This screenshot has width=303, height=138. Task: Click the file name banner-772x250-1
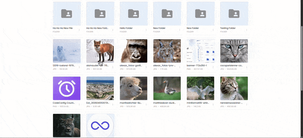click(197, 65)
